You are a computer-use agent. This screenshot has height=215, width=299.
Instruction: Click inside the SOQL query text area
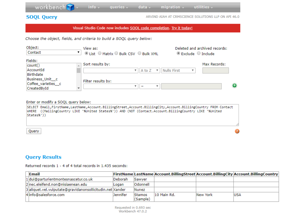(x=132, y=121)
